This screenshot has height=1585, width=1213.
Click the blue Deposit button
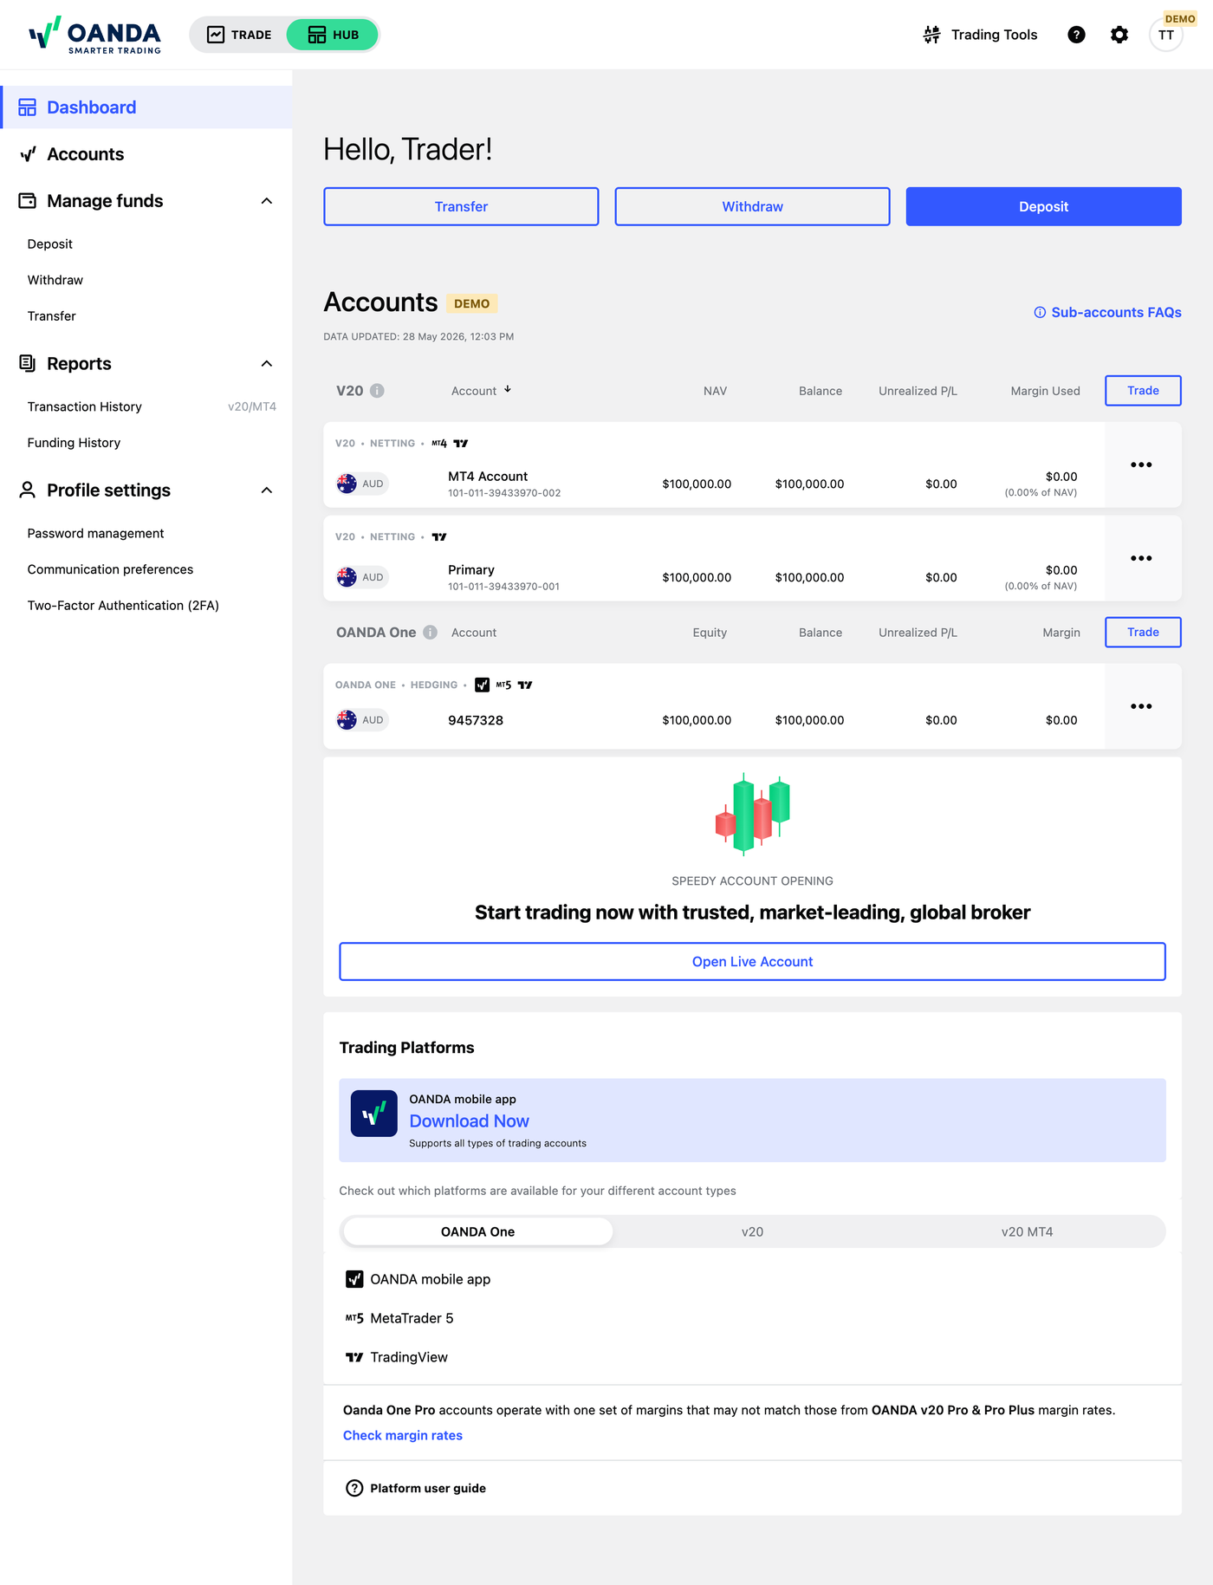[x=1043, y=206]
